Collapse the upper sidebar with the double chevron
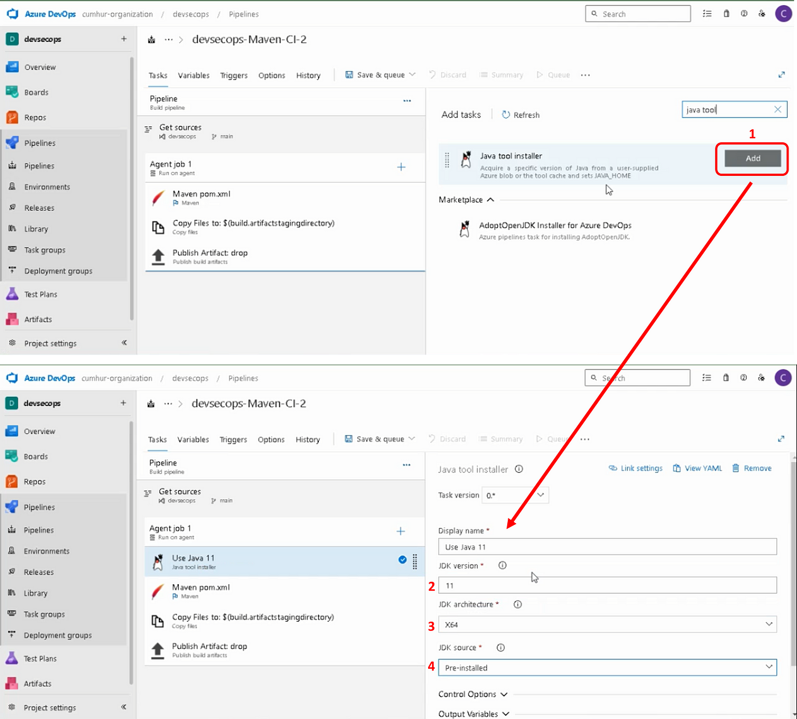This screenshot has height=719, width=797. point(124,343)
